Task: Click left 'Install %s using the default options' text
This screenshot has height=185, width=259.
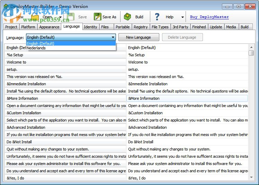Action: (x=66, y=91)
